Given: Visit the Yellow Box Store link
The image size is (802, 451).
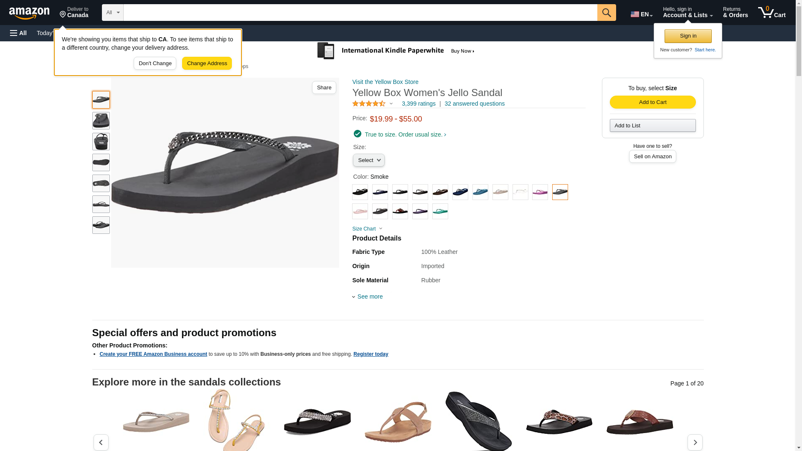Looking at the screenshot, I should pyautogui.click(x=385, y=82).
